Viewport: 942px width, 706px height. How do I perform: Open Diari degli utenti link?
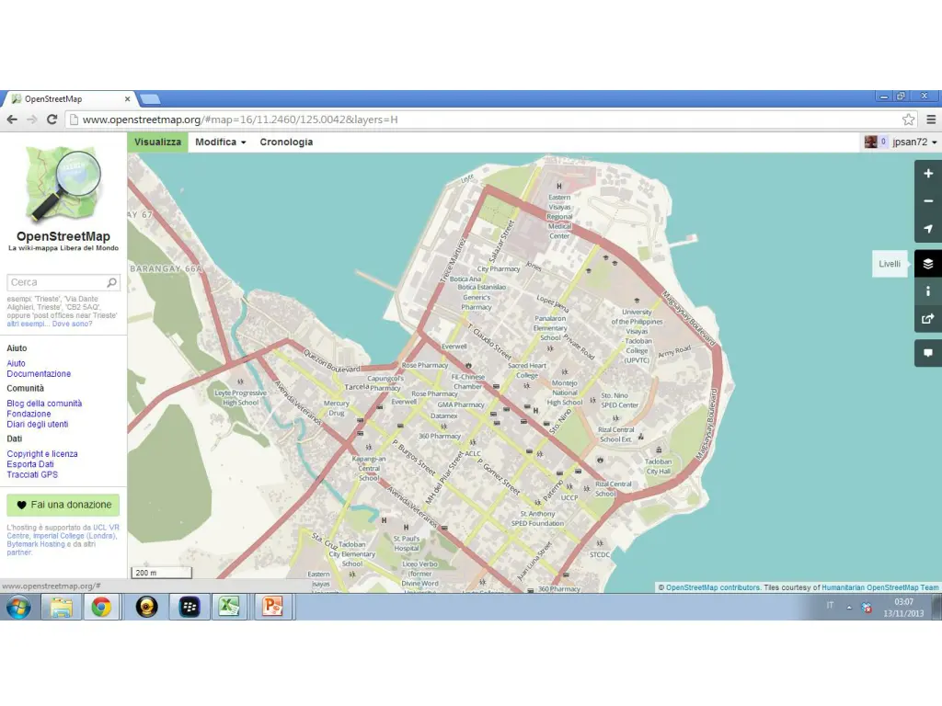click(37, 424)
